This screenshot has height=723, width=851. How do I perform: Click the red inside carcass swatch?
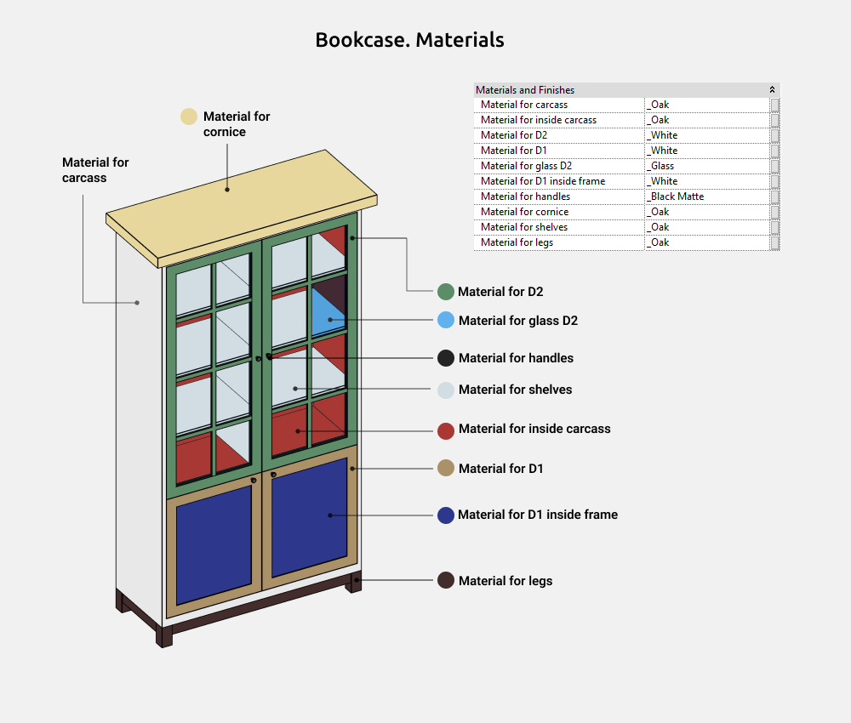(446, 431)
